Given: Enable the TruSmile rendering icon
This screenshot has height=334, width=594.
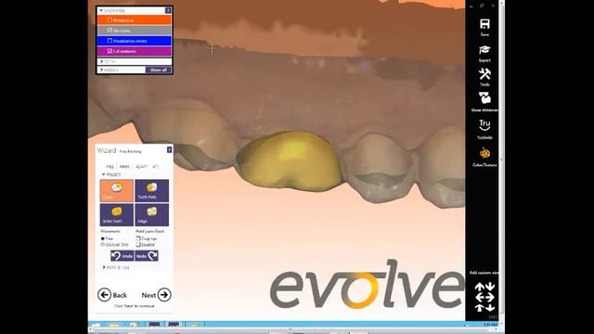Looking at the screenshot, I should [x=484, y=125].
